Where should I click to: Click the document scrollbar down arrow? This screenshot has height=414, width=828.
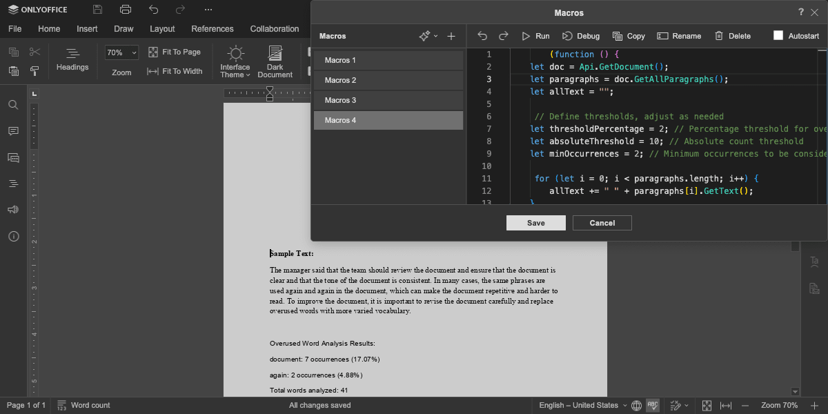(x=795, y=391)
